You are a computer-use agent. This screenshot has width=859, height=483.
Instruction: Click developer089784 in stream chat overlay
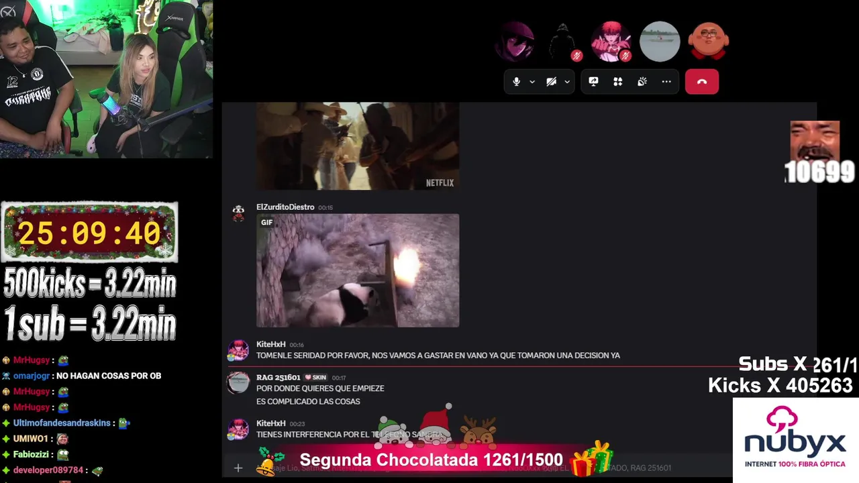48,470
